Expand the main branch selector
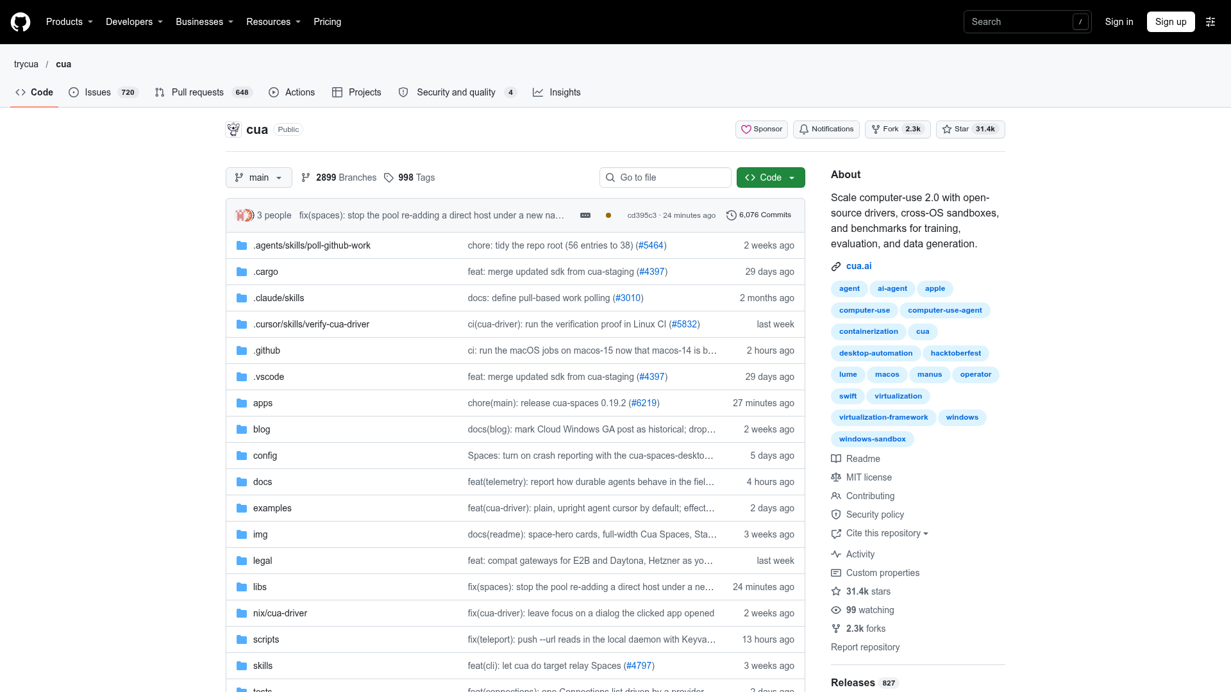Image resolution: width=1231 pixels, height=692 pixels. pos(259,177)
